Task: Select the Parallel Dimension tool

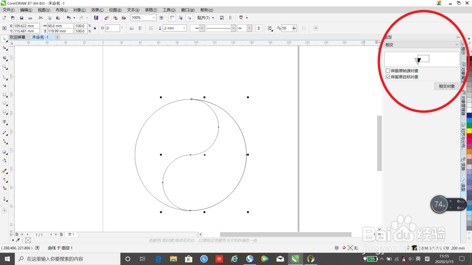Action: [4, 133]
